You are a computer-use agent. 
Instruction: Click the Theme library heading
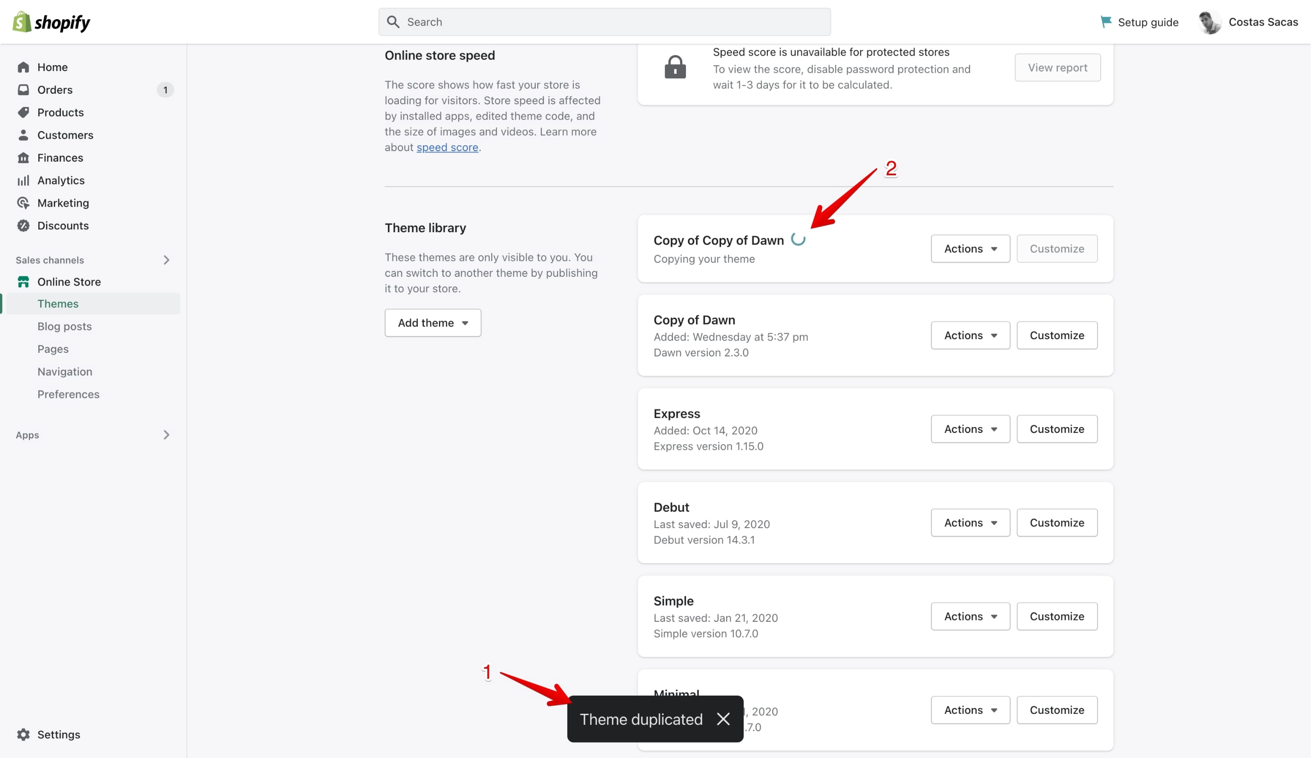(x=425, y=227)
